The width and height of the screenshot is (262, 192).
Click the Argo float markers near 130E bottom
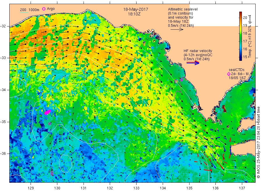tap(52, 173)
